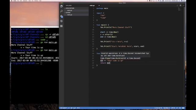Click the 'c := after(2)' line
Screen dimensions: 196x110
point(106,35)
